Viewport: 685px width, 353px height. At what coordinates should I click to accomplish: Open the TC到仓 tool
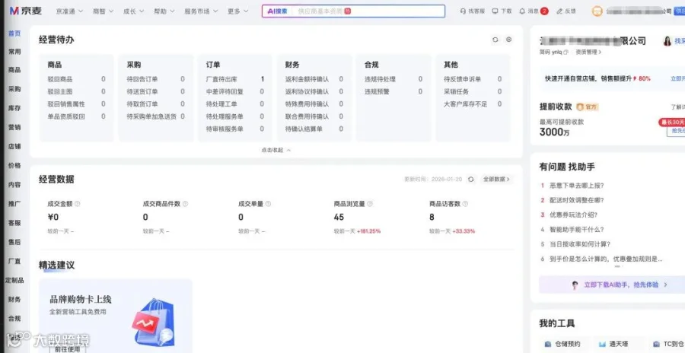coord(668,344)
